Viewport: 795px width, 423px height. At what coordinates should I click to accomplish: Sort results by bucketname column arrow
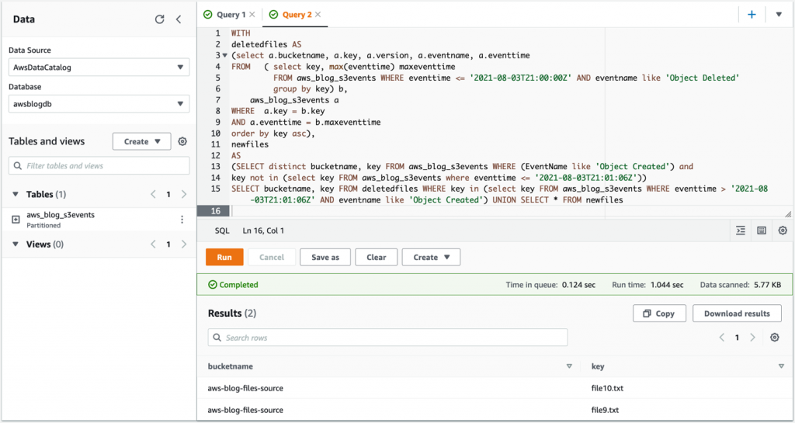(x=569, y=366)
